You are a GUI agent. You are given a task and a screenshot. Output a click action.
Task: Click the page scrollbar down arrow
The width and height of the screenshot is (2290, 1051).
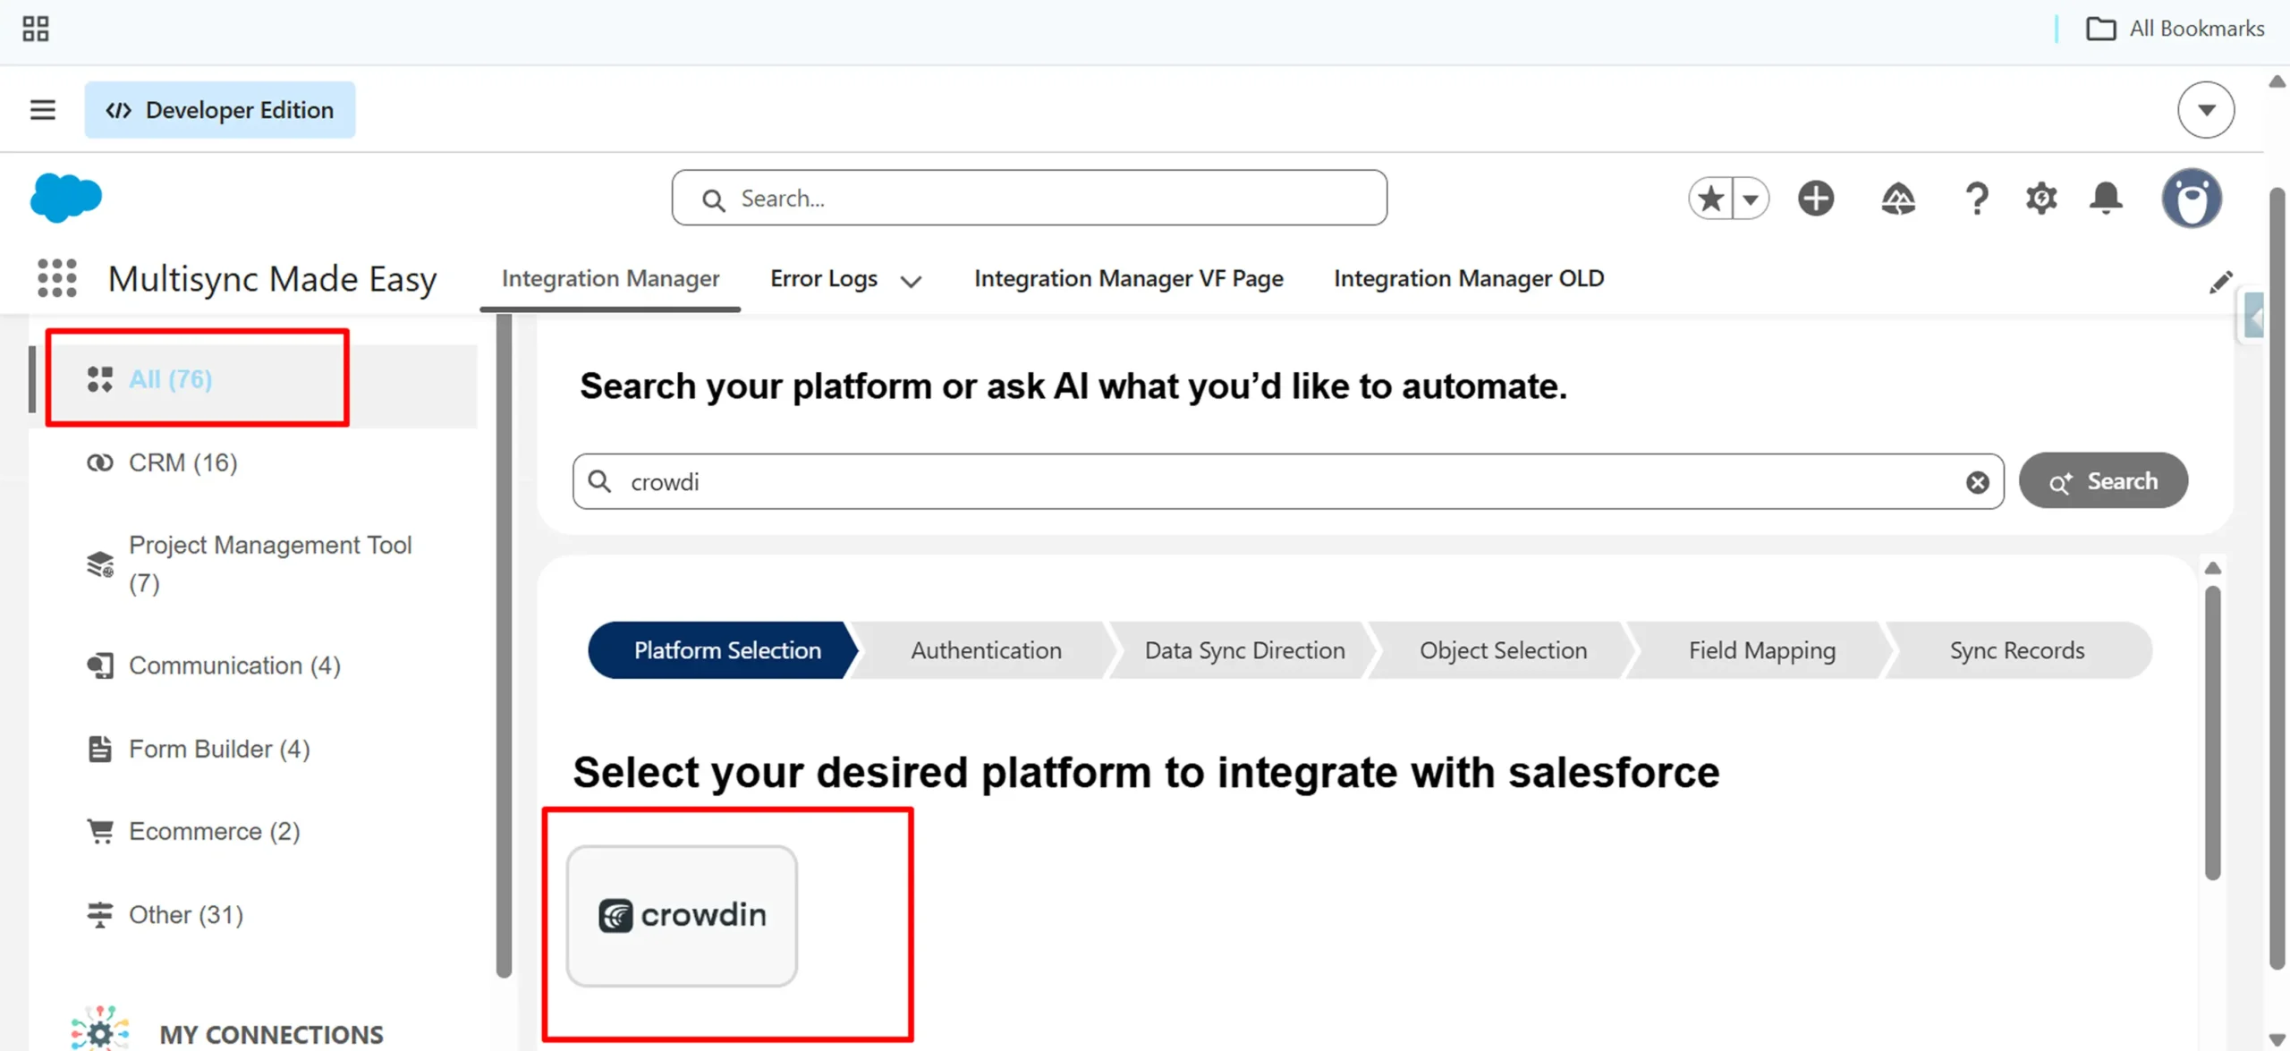(2277, 1040)
